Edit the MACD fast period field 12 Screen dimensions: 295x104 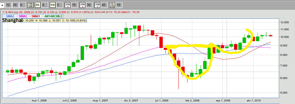(x=8, y=5)
